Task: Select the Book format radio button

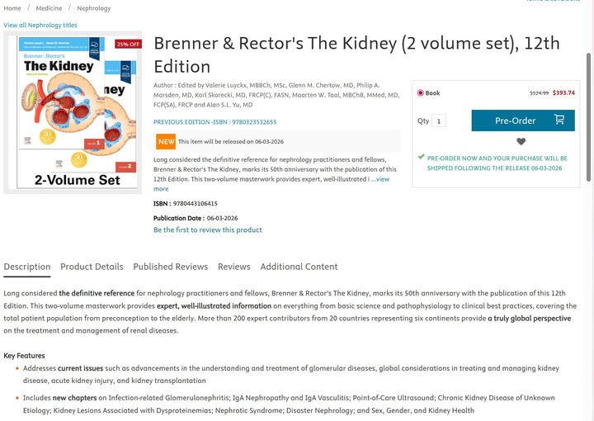Action: [421, 93]
